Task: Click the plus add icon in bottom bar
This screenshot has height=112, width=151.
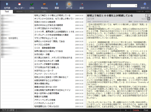Action: pos(126,110)
